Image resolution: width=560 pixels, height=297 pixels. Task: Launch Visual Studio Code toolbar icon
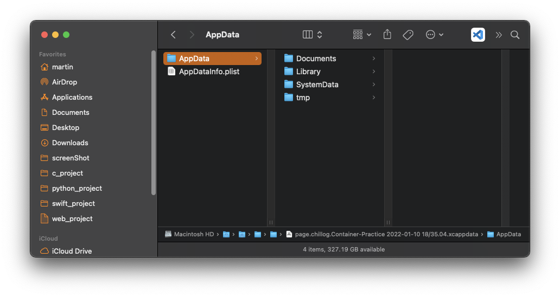coord(478,35)
